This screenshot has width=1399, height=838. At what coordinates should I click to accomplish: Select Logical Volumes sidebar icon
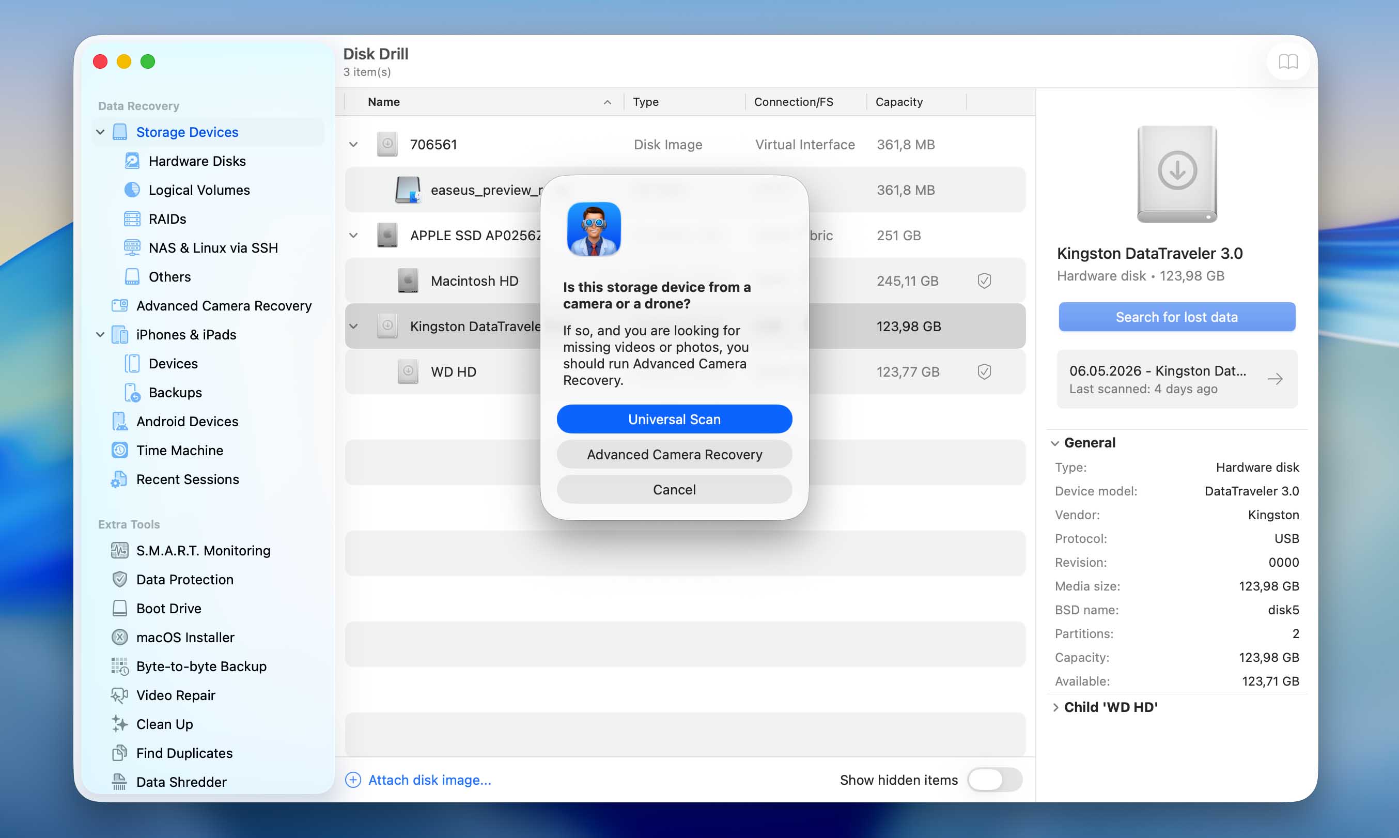(x=132, y=190)
